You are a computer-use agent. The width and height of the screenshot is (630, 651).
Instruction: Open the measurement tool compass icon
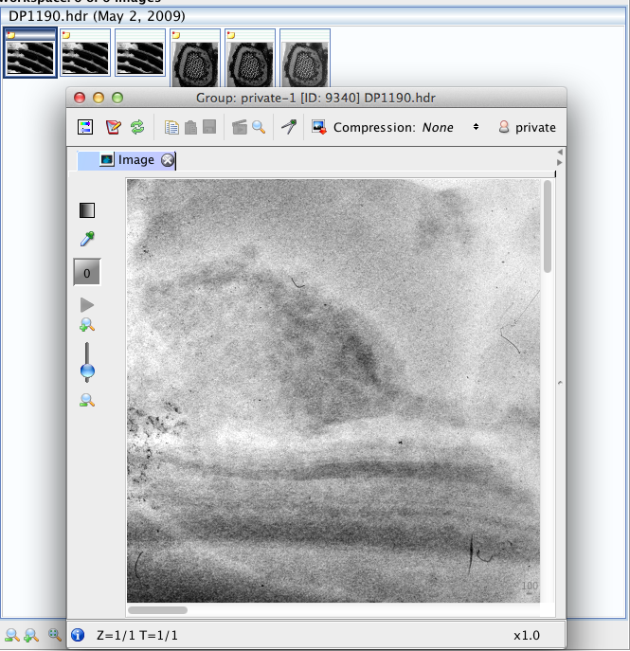[x=289, y=127]
